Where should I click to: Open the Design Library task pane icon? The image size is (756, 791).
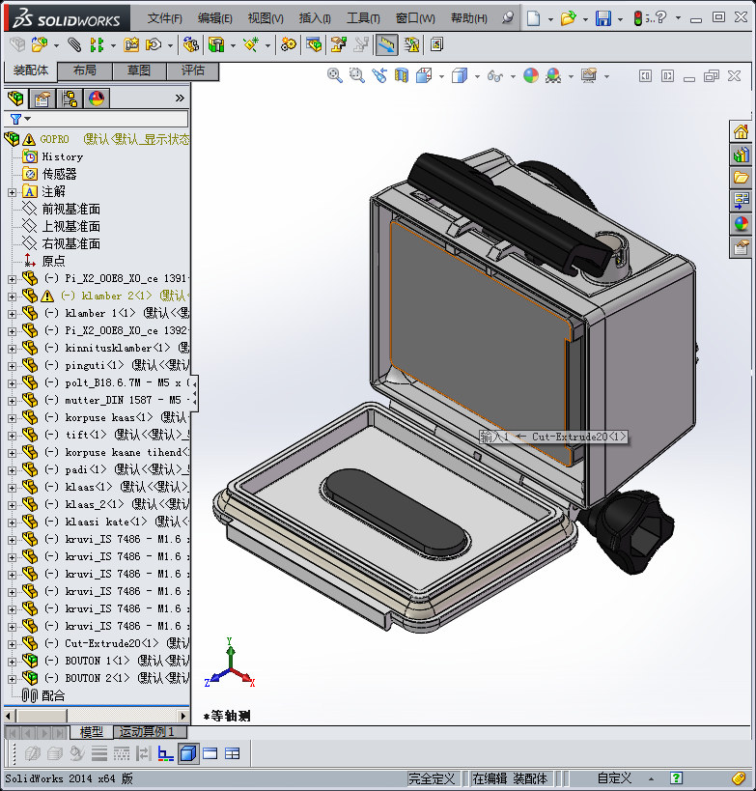coord(741,155)
